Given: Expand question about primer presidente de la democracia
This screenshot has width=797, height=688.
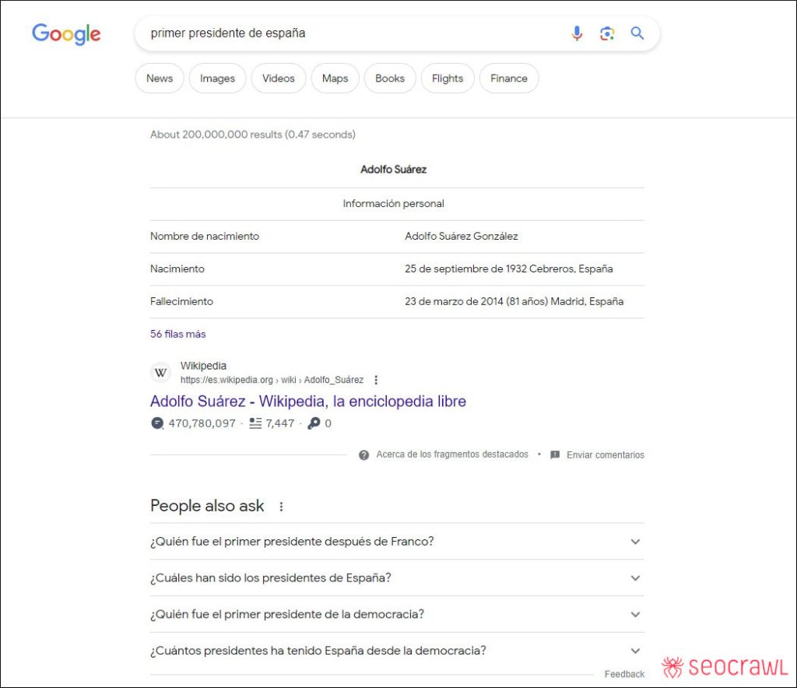Looking at the screenshot, I should click(x=634, y=614).
